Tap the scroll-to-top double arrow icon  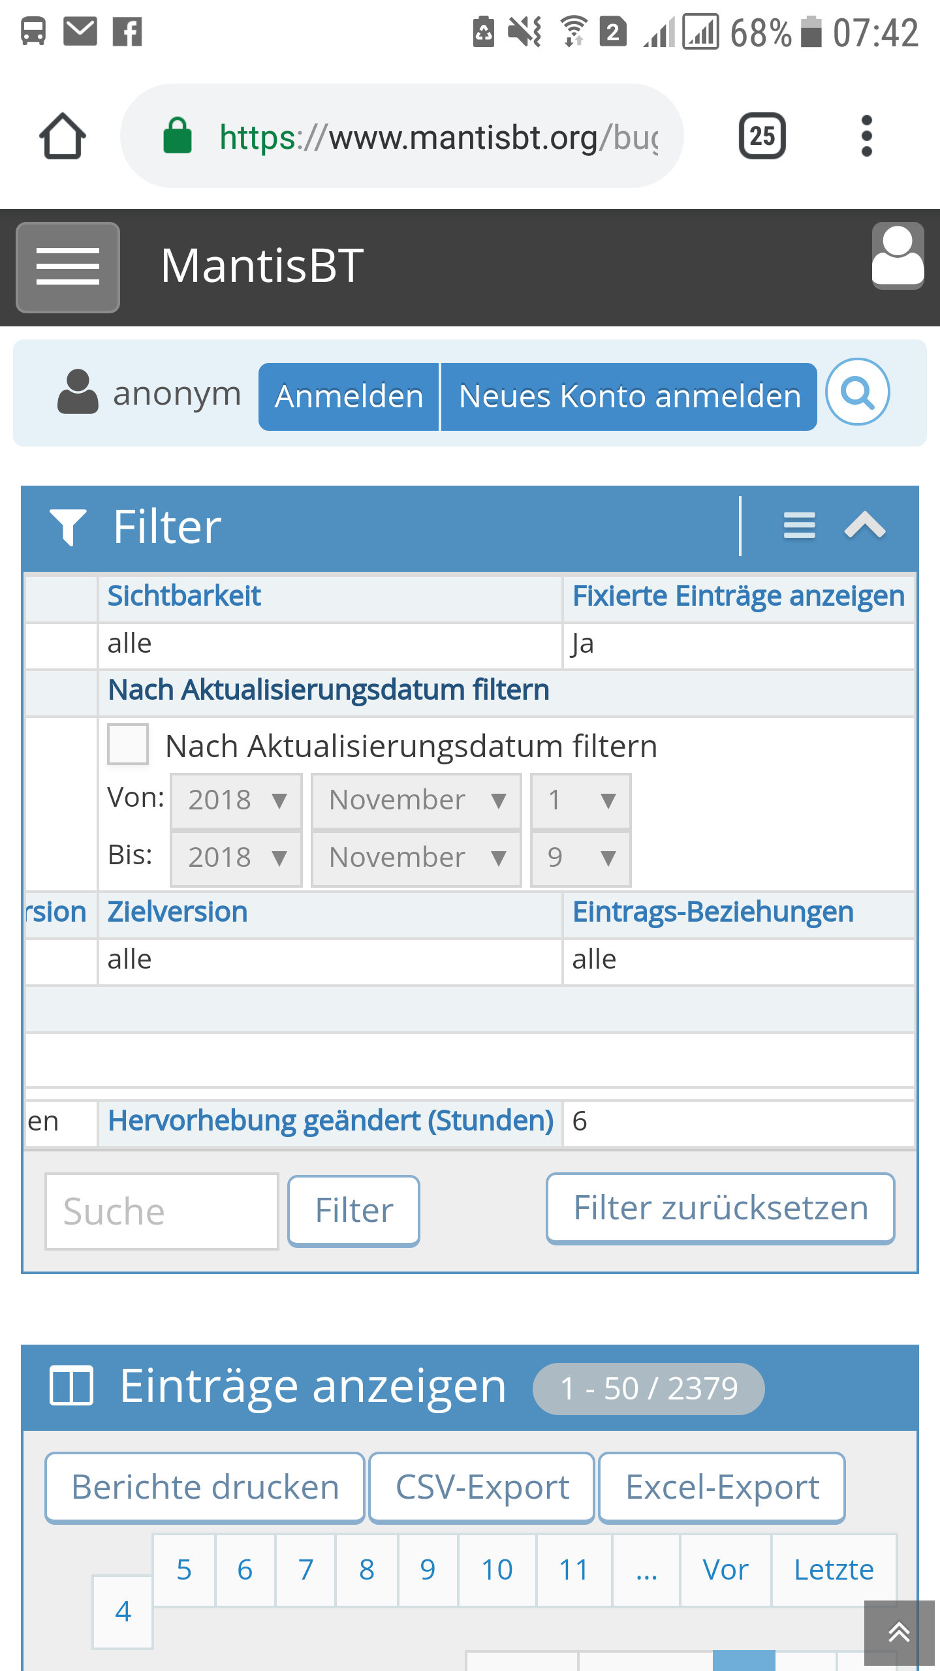tap(899, 1632)
